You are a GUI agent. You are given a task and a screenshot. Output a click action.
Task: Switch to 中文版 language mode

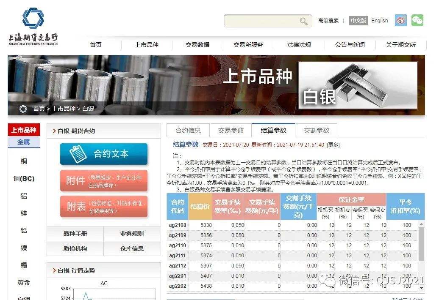coord(358,20)
